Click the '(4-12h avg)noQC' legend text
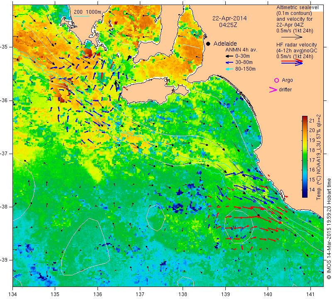332x299 pixels. pyautogui.click(x=297, y=51)
